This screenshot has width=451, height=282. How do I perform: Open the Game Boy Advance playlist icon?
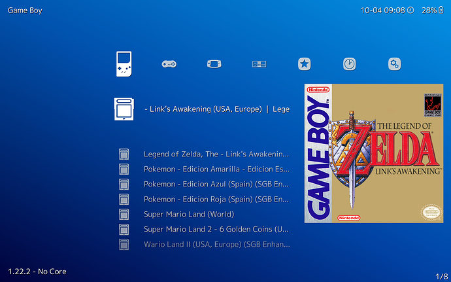[214, 64]
